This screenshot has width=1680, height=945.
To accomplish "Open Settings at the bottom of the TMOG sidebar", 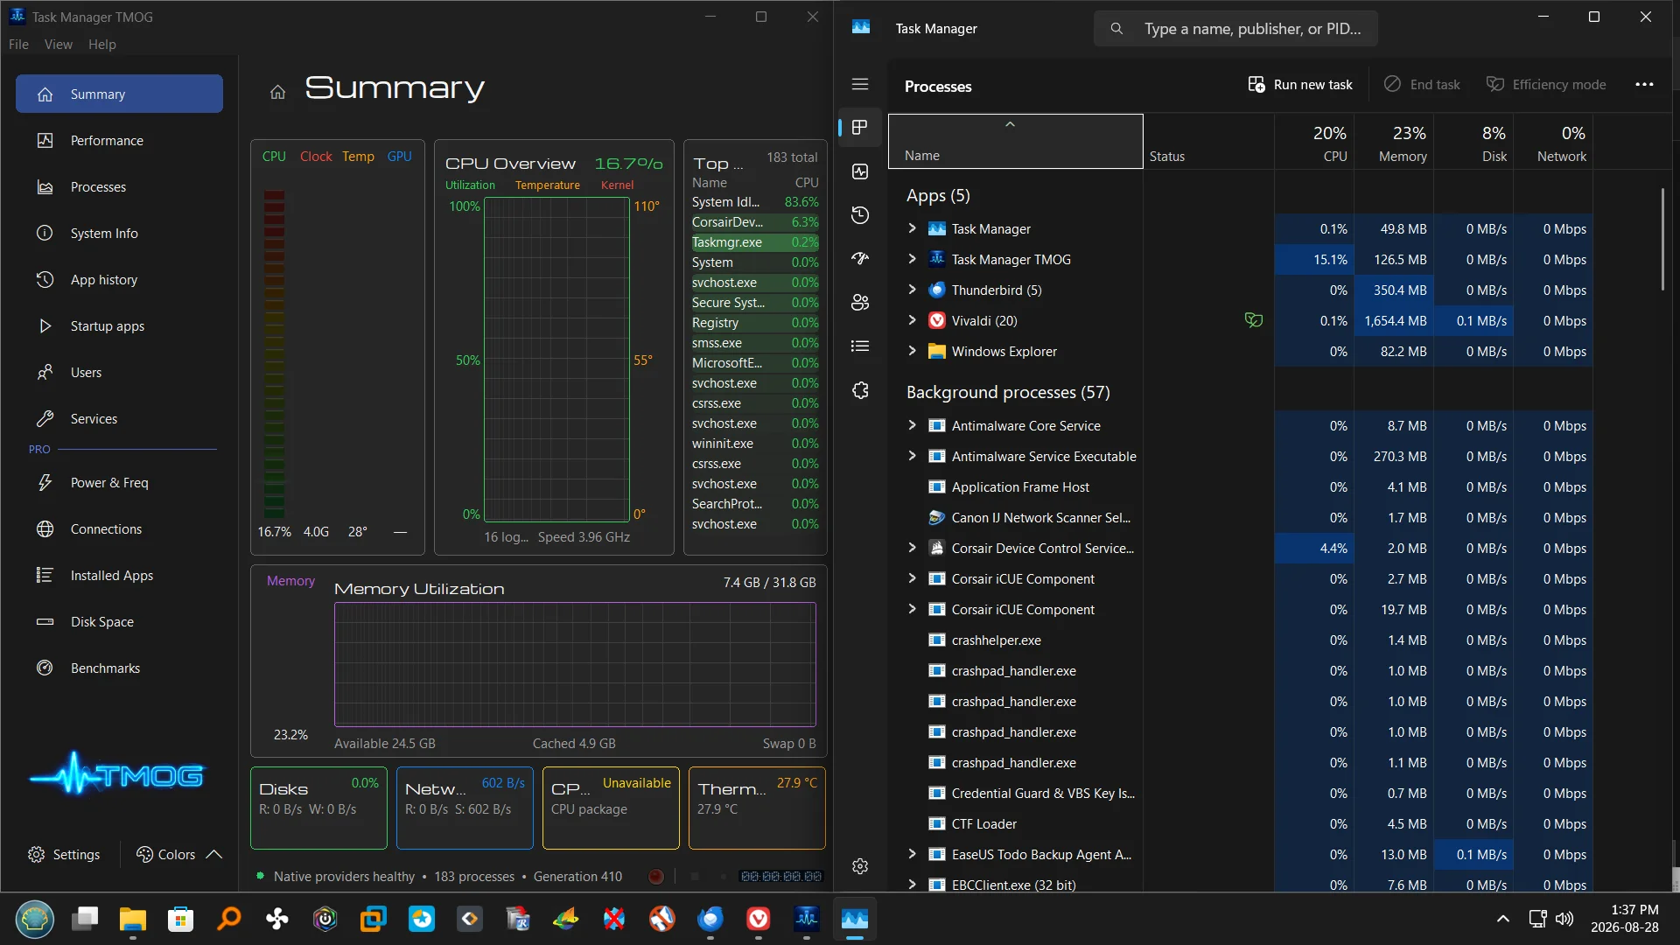I will (64, 854).
